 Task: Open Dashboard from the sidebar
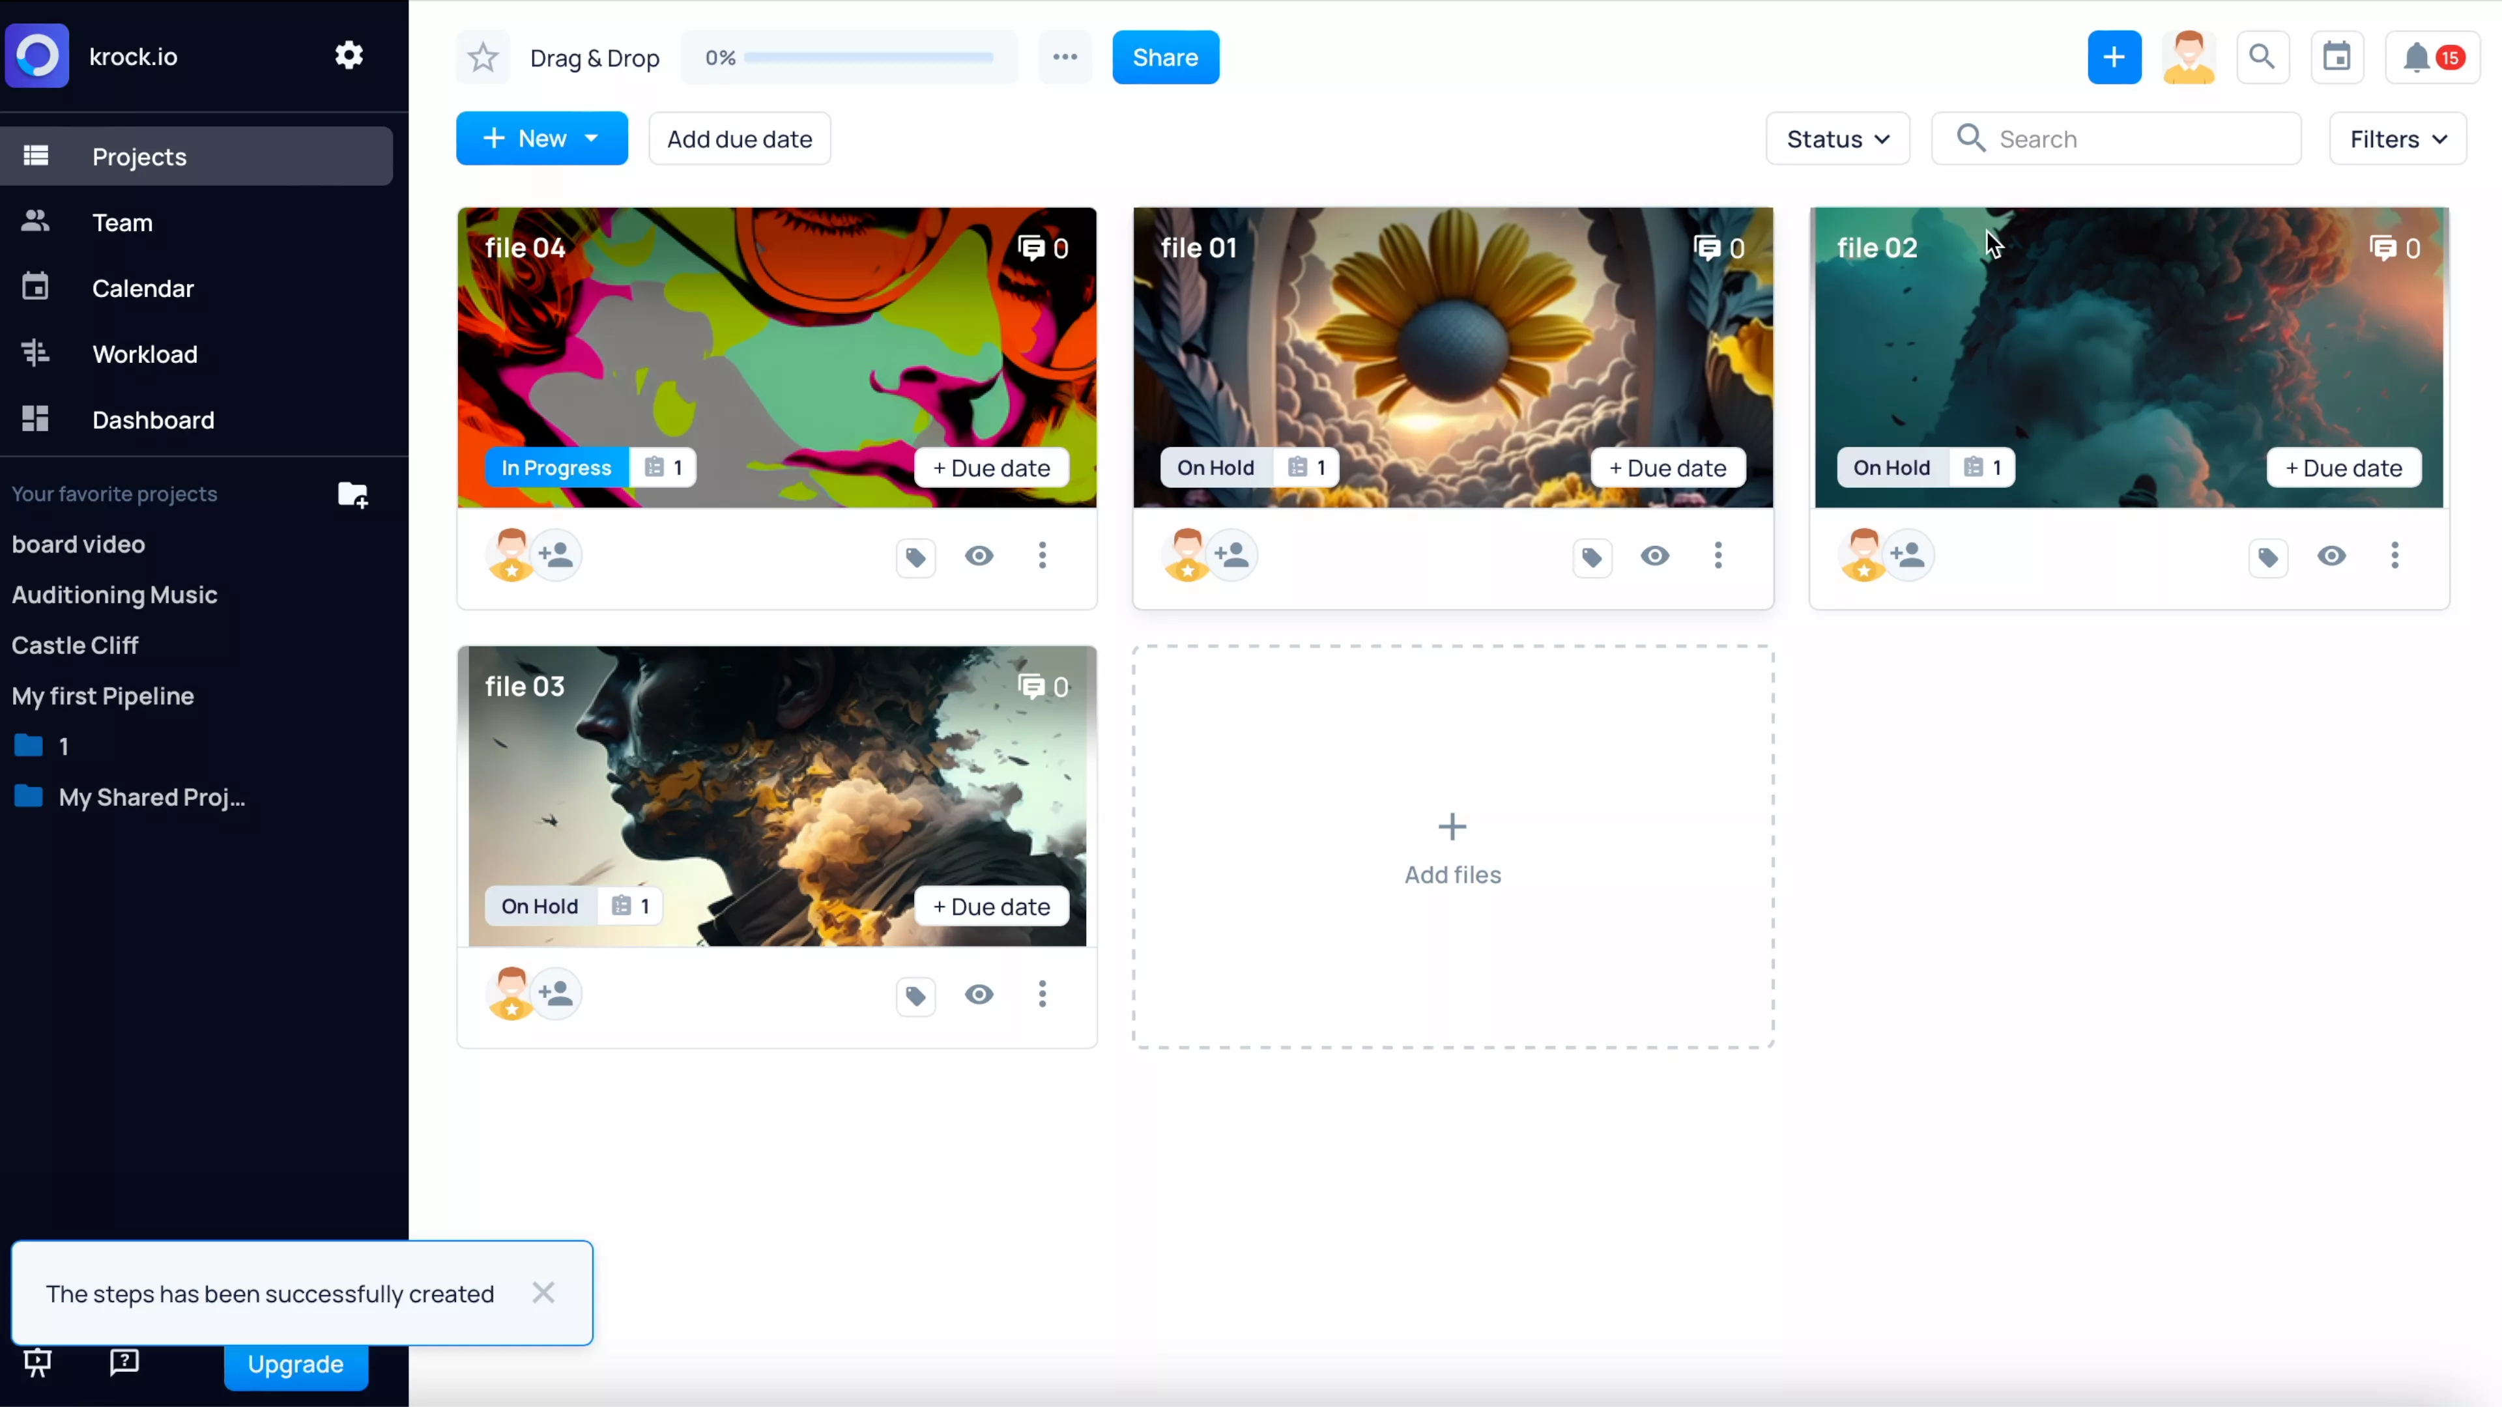point(152,420)
